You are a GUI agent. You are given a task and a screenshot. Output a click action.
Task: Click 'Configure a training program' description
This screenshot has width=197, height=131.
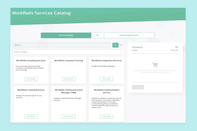point(29,97)
